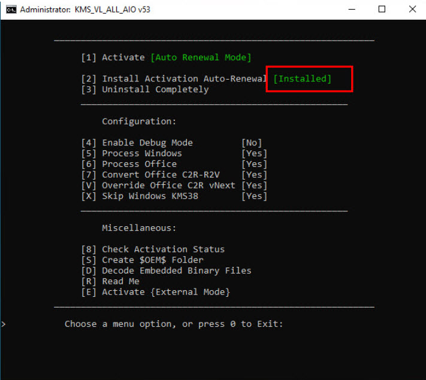This screenshot has height=380, width=426.
Task: Click the '[X] Skip Windows KMS38' option
Action: (x=140, y=196)
